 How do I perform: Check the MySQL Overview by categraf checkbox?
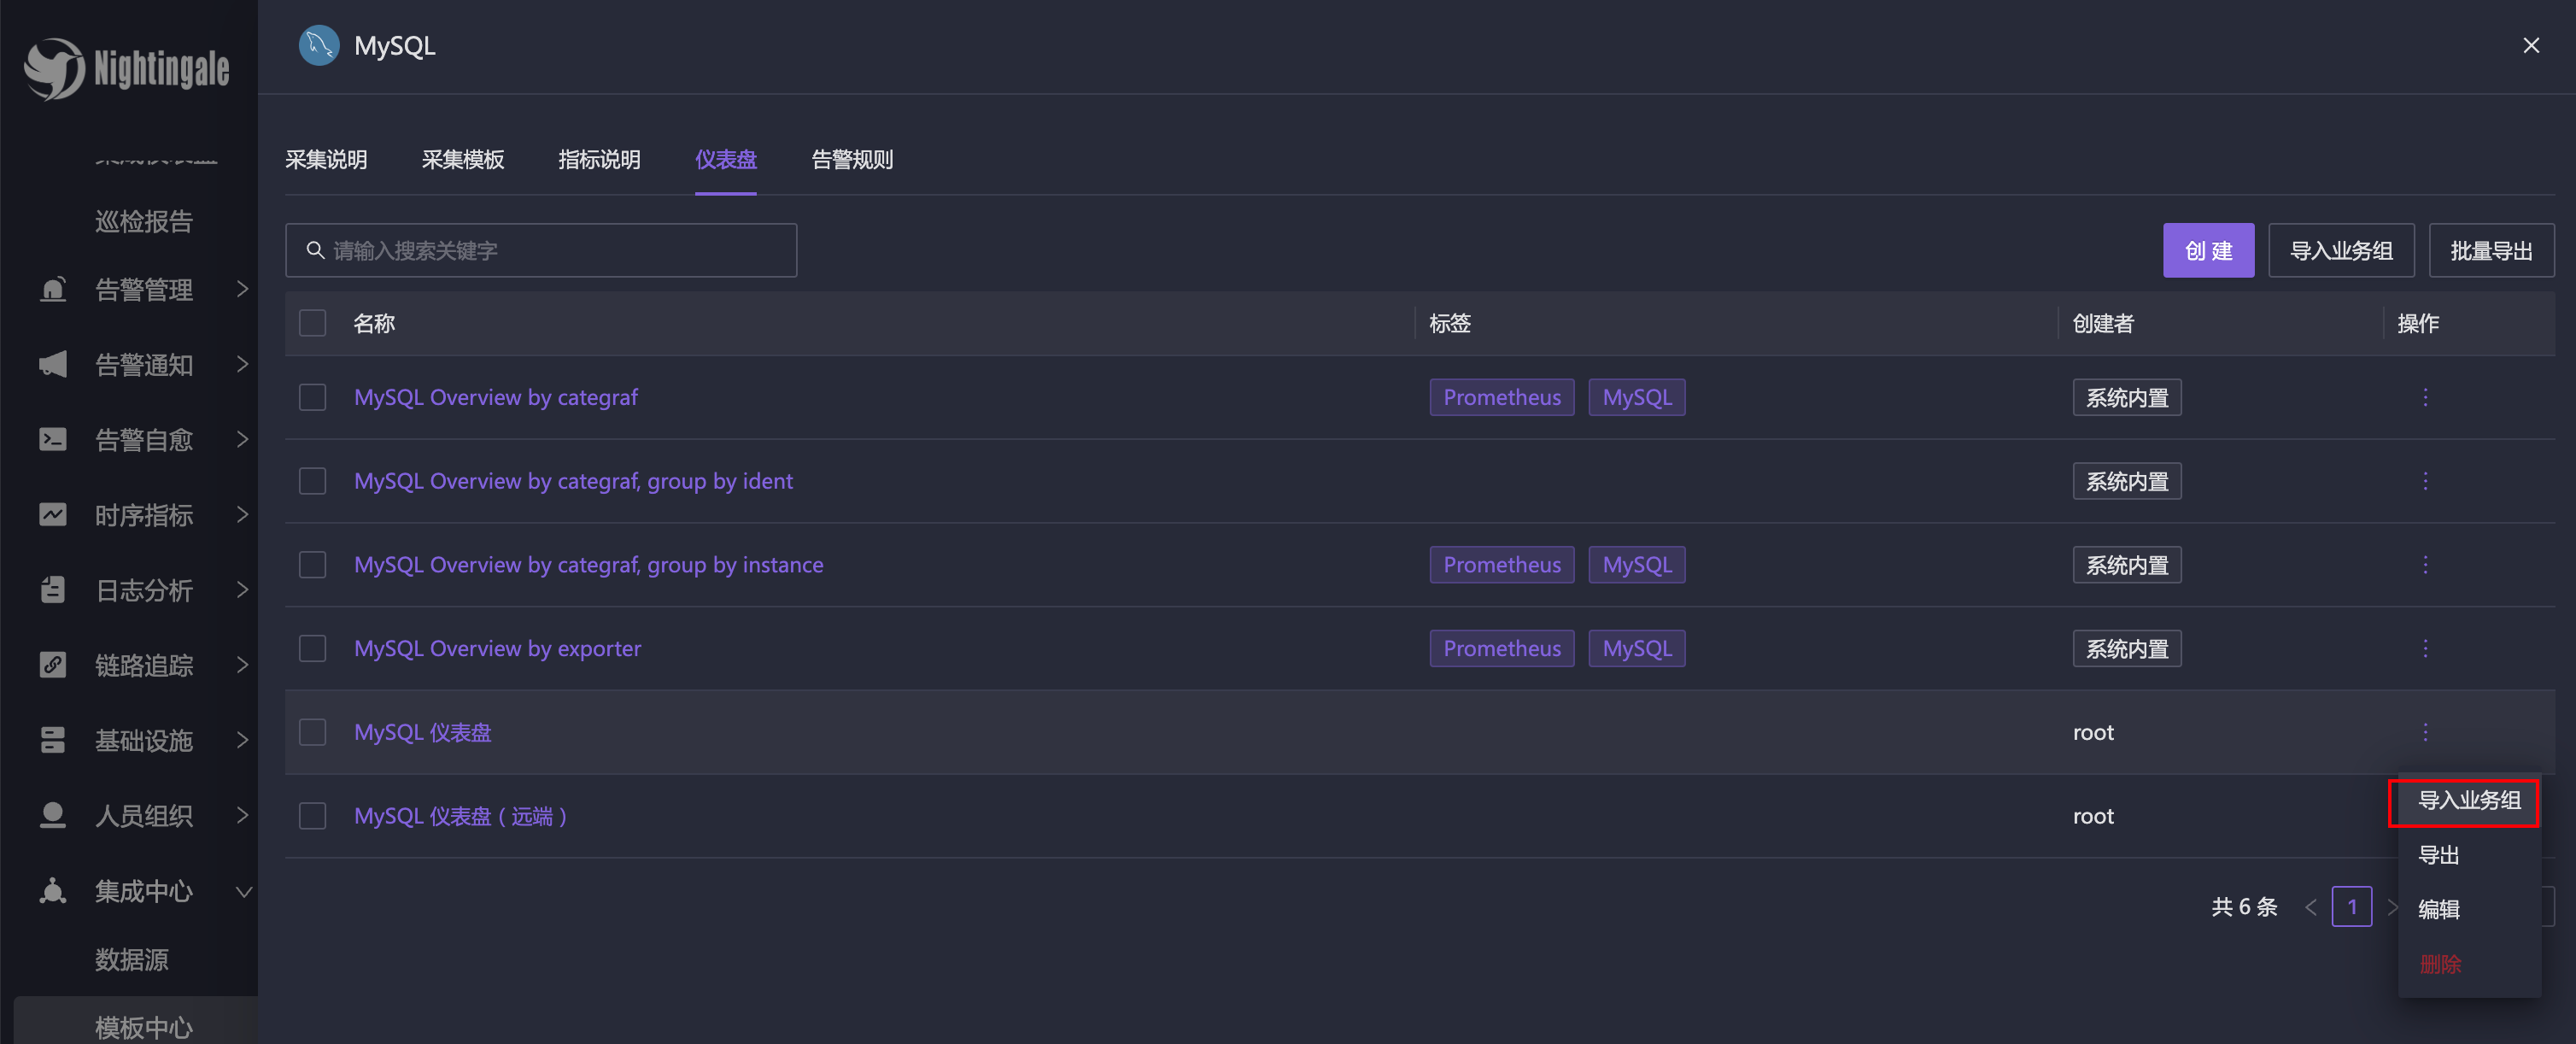pyautogui.click(x=312, y=397)
